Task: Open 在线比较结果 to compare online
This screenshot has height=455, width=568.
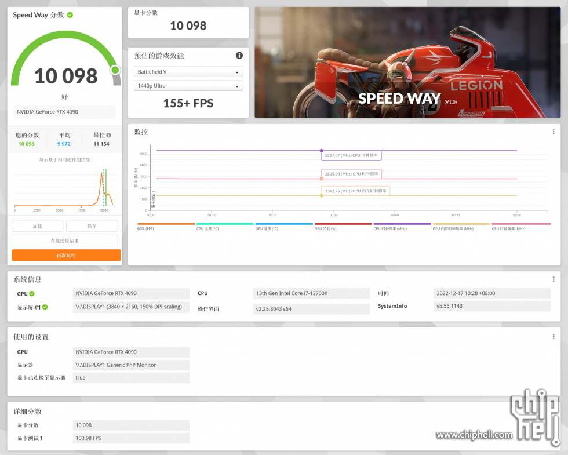Action: coord(65,241)
